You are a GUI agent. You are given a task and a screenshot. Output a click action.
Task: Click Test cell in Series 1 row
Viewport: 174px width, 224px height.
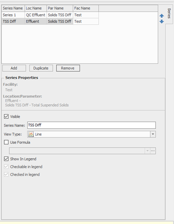86,15
